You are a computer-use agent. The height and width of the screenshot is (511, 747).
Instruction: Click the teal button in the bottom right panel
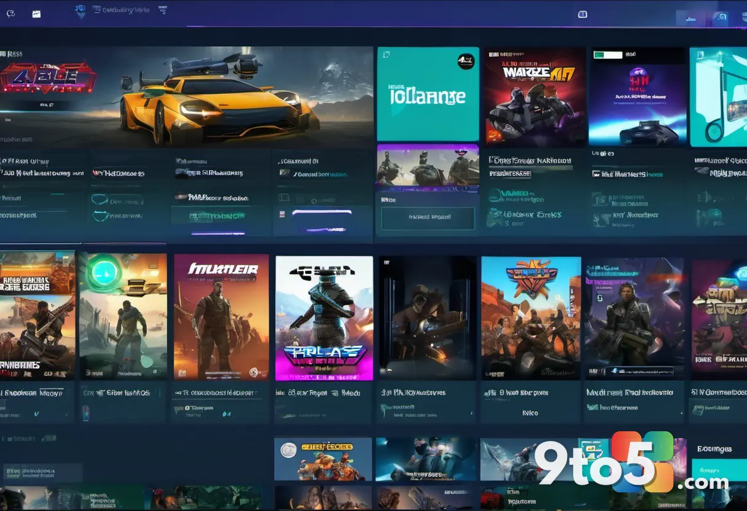tap(719, 470)
